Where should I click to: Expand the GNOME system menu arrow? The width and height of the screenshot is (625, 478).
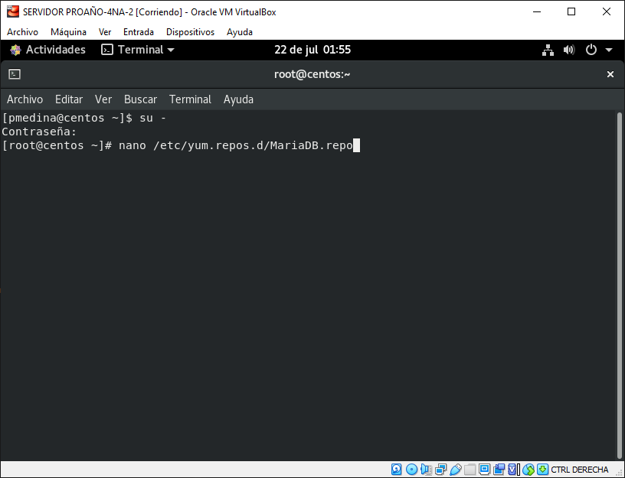(609, 50)
